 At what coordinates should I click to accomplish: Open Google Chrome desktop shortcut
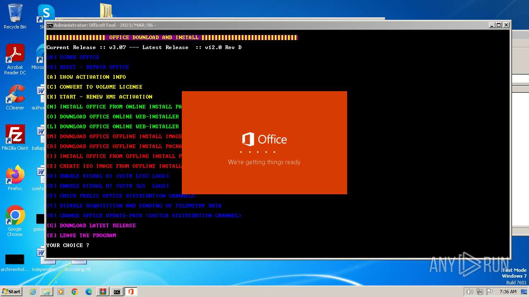(15, 221)
